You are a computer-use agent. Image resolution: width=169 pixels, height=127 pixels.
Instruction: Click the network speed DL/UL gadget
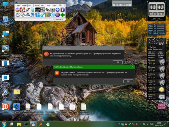(x=122, y=4)
